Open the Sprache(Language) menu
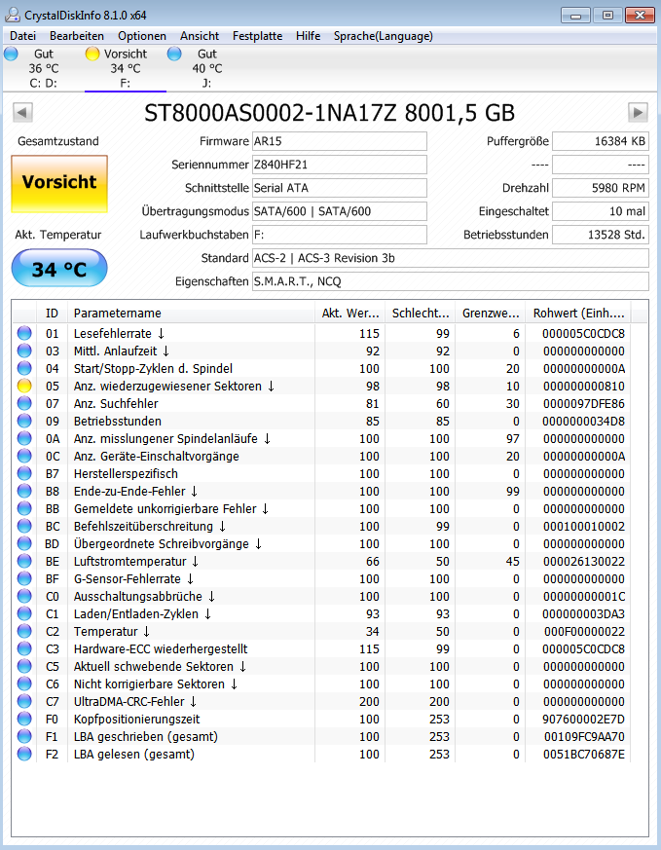This screenshot has height=850, width=661. (383, 36)
